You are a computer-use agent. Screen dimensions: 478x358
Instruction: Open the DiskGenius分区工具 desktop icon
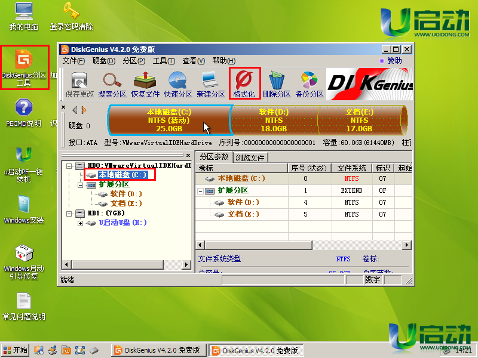pyautogui.click(x=24, y=67)
